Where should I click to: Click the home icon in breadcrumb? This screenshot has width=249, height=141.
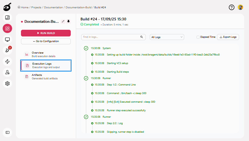click(19, 7)
